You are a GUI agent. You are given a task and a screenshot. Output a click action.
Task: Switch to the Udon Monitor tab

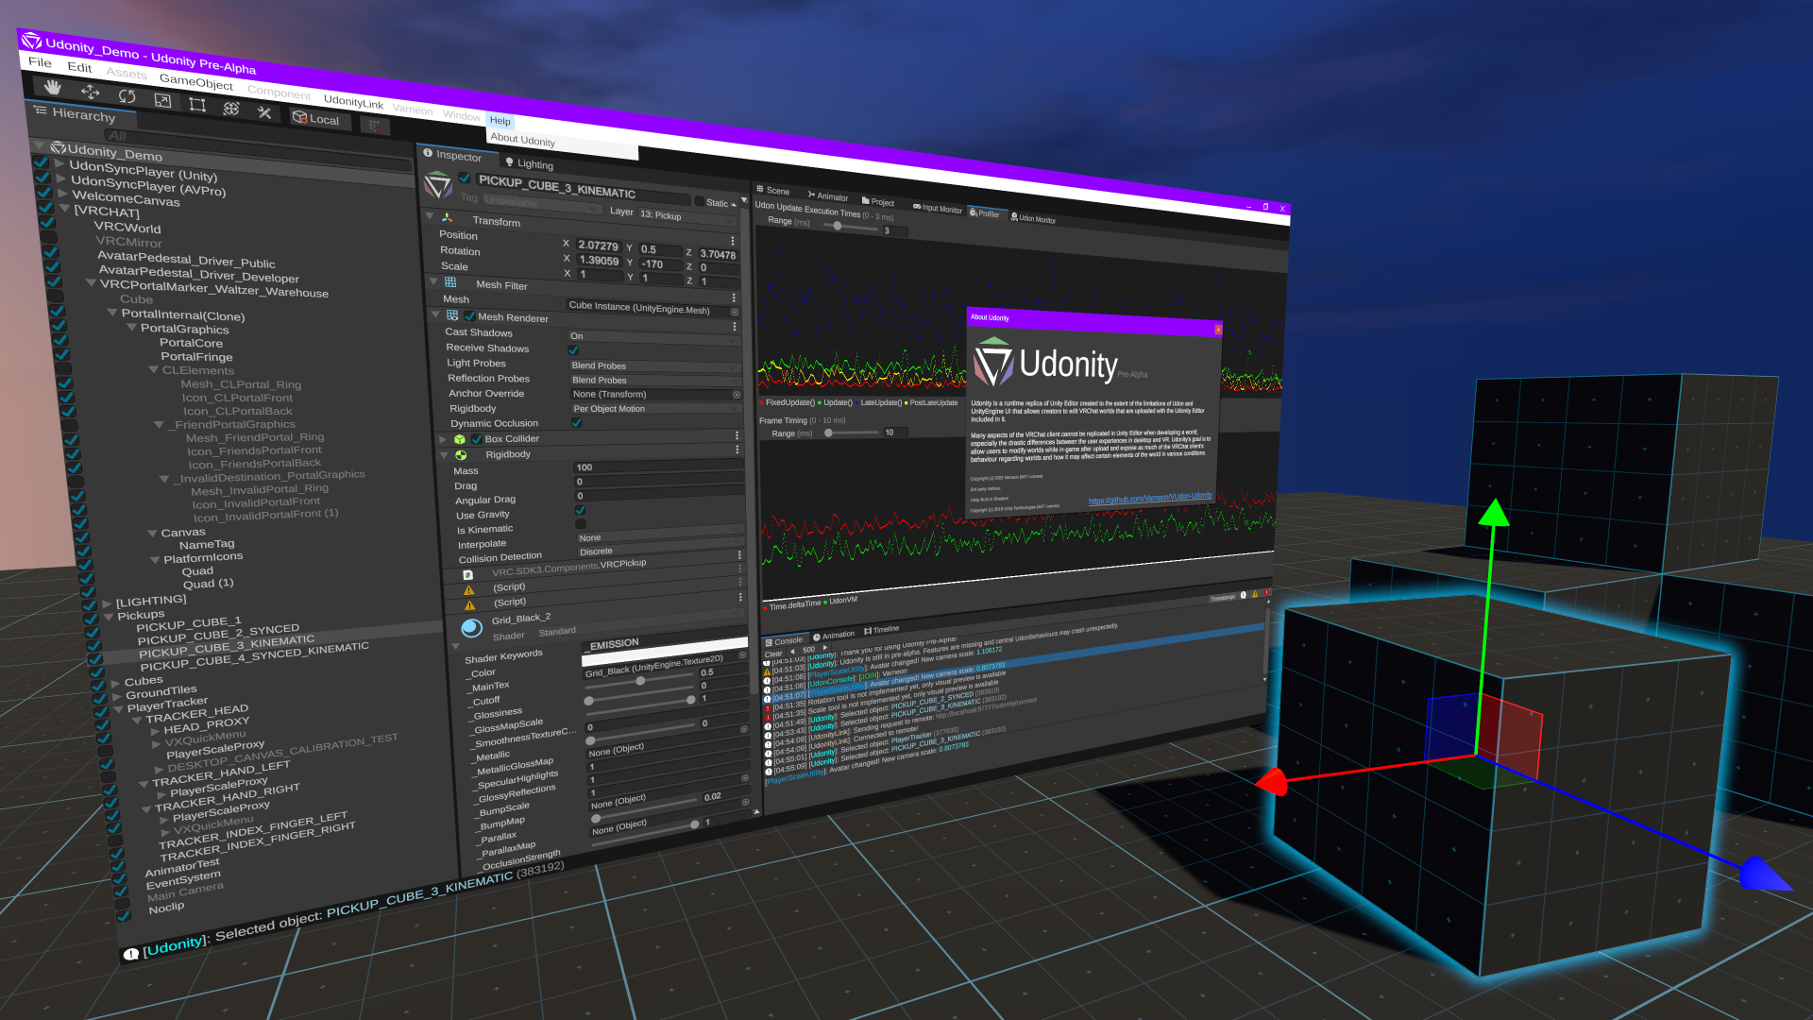pyautogui.click(x=1033, y=219)
